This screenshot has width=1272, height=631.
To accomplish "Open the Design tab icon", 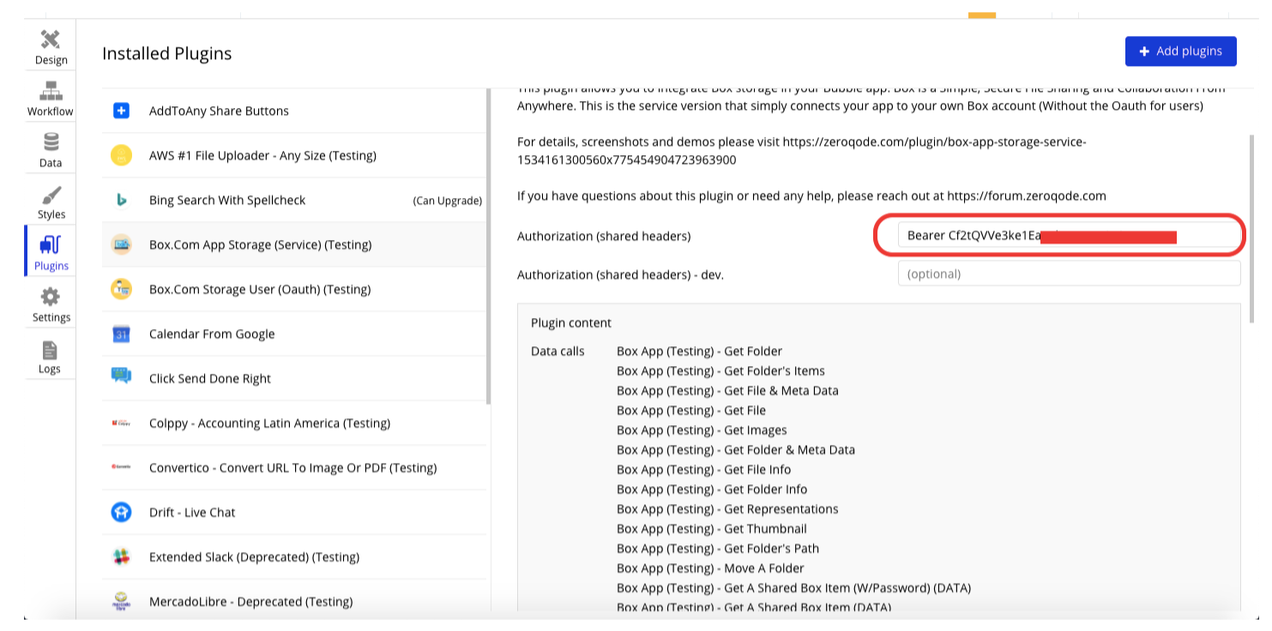I will 51,40.
